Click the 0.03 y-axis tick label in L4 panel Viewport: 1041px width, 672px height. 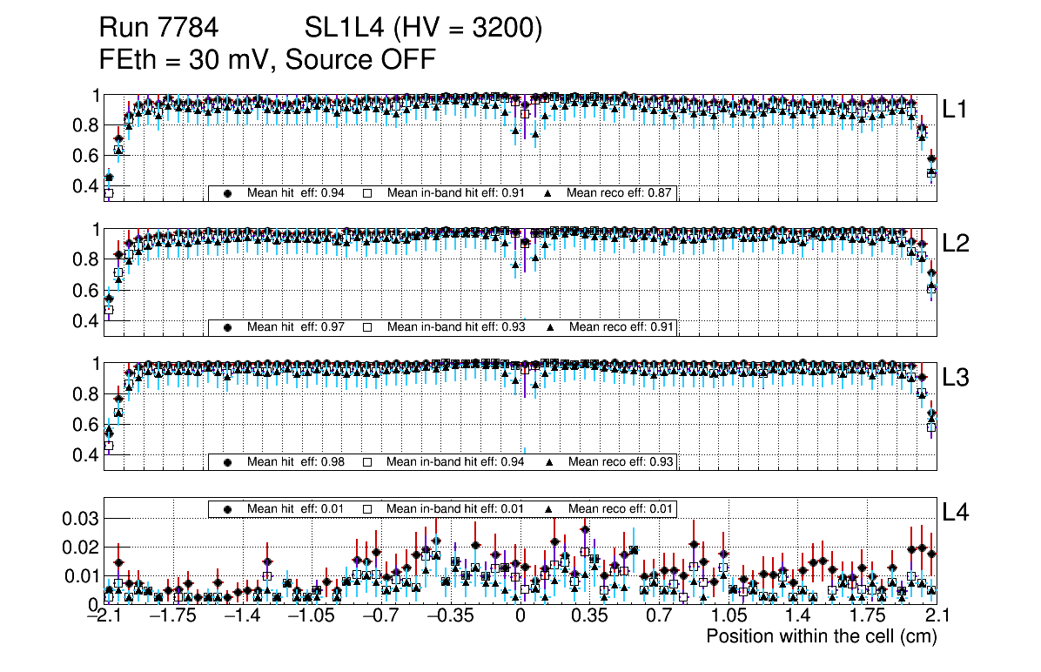[80, 519]
